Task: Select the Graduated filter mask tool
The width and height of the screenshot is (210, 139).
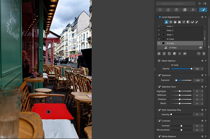Action: point(179,22)
